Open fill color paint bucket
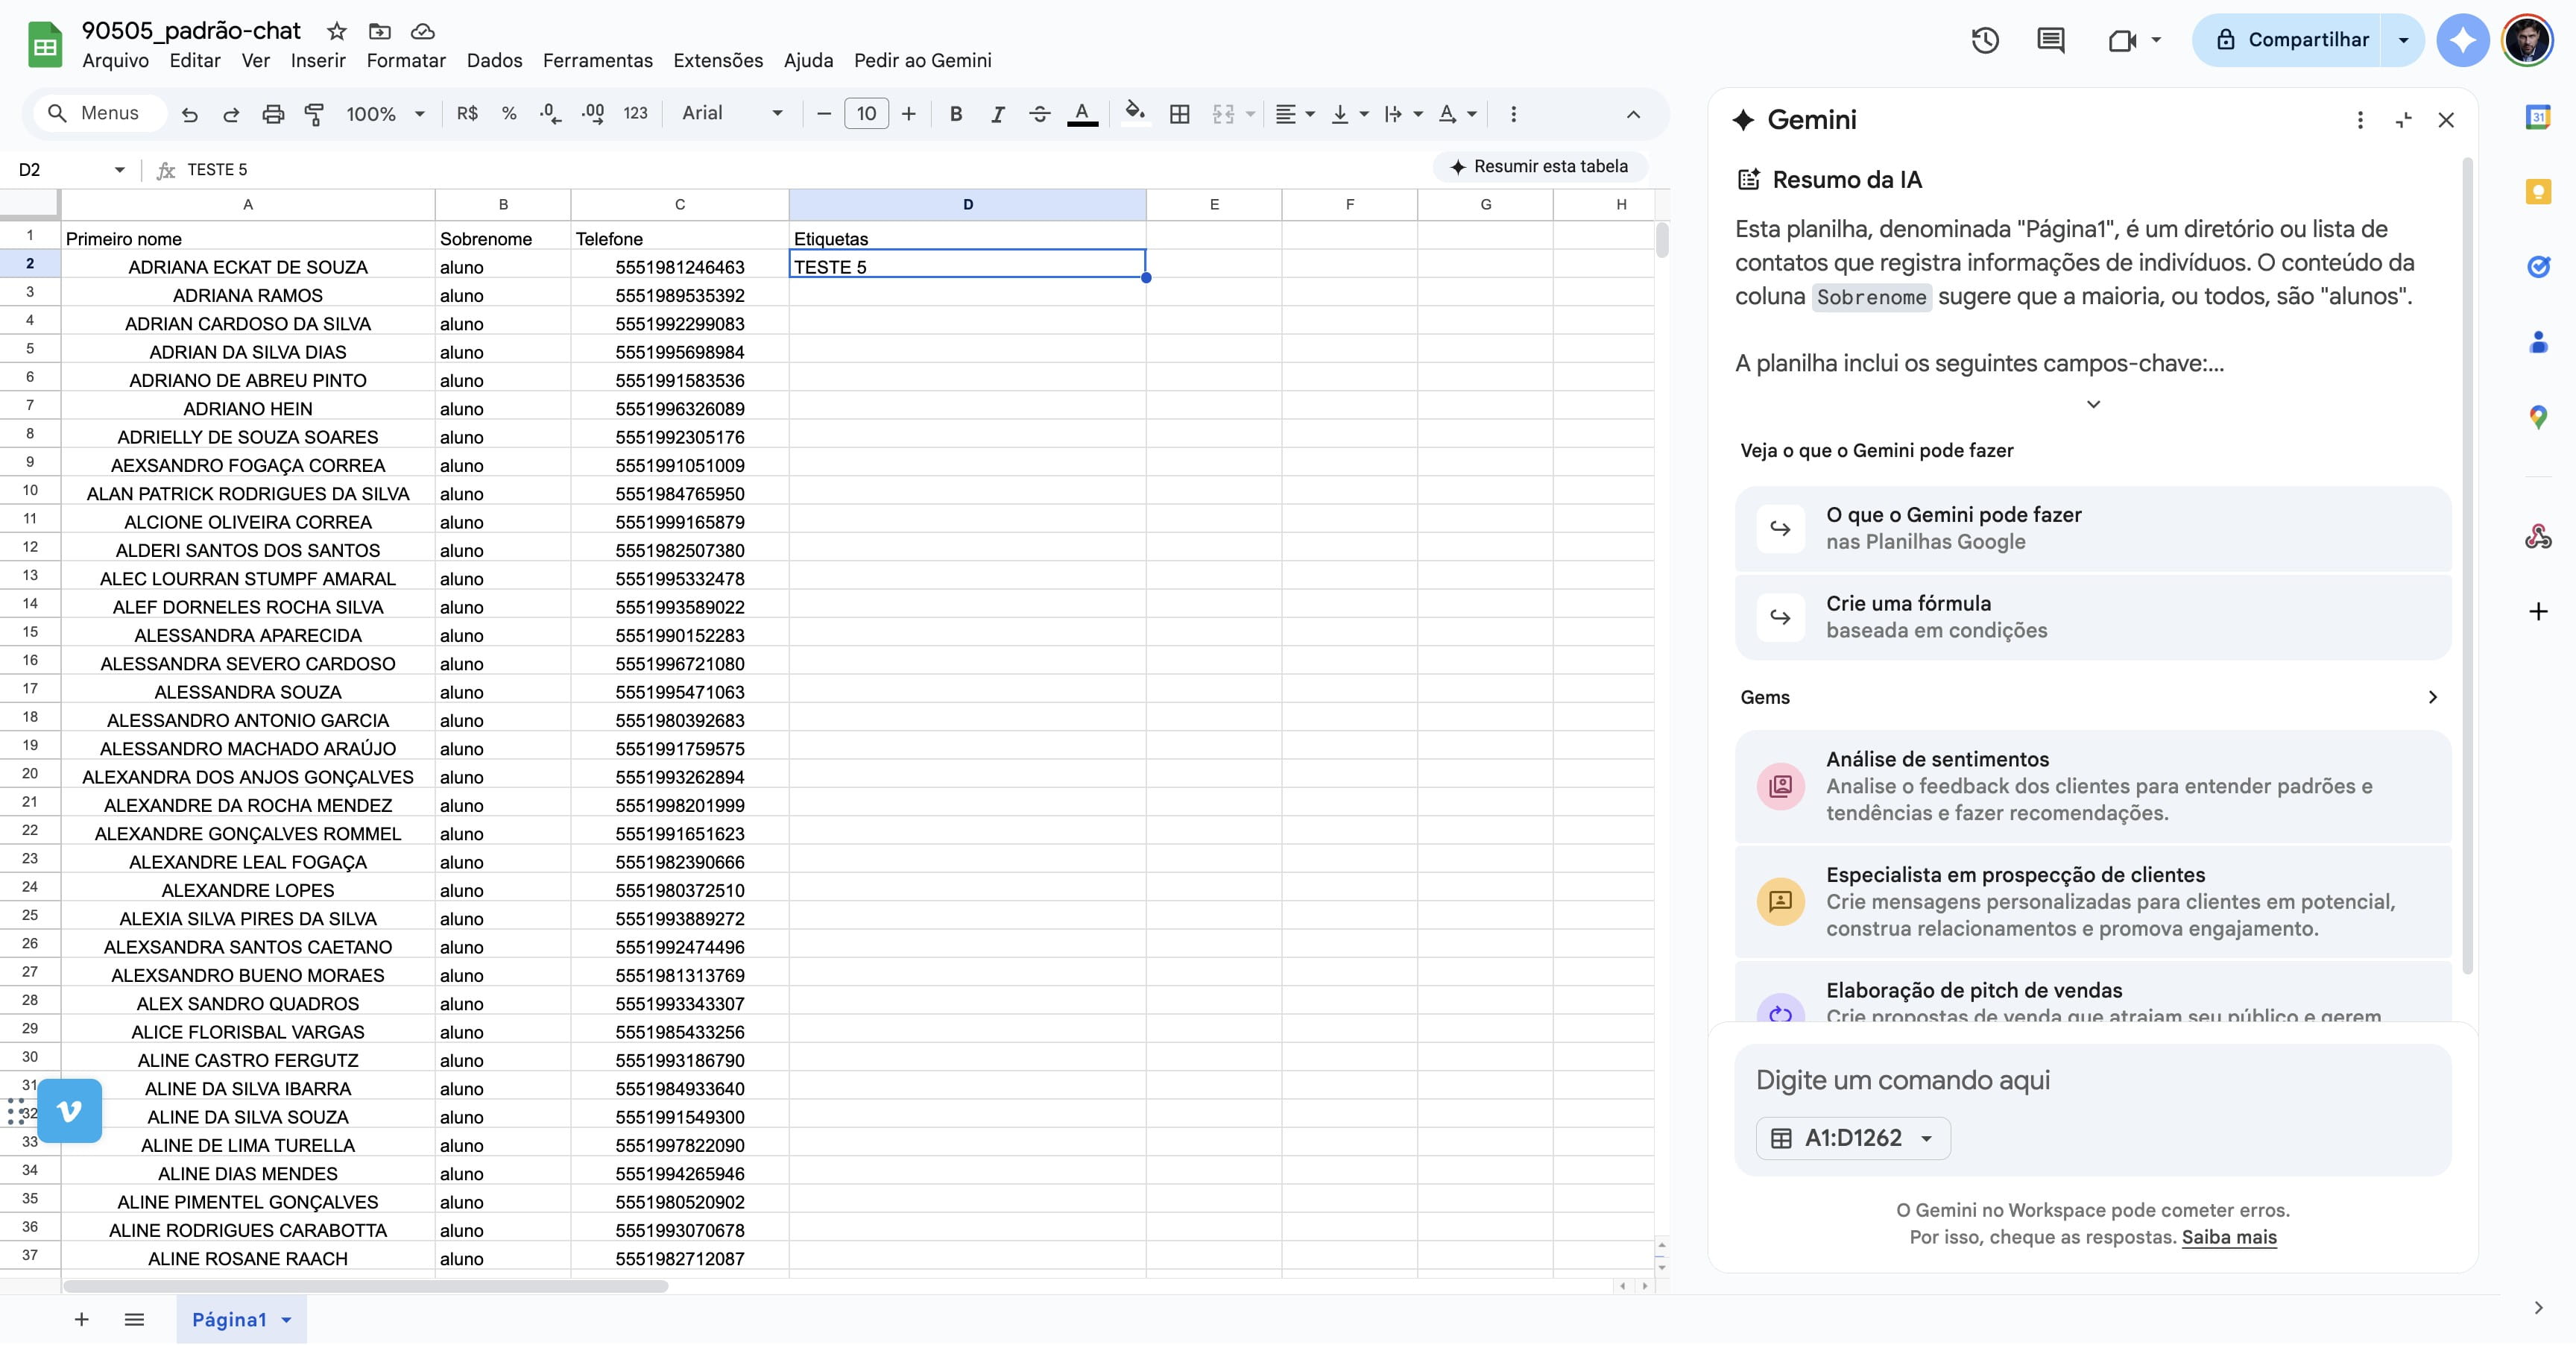 [x=1134, y=114]
